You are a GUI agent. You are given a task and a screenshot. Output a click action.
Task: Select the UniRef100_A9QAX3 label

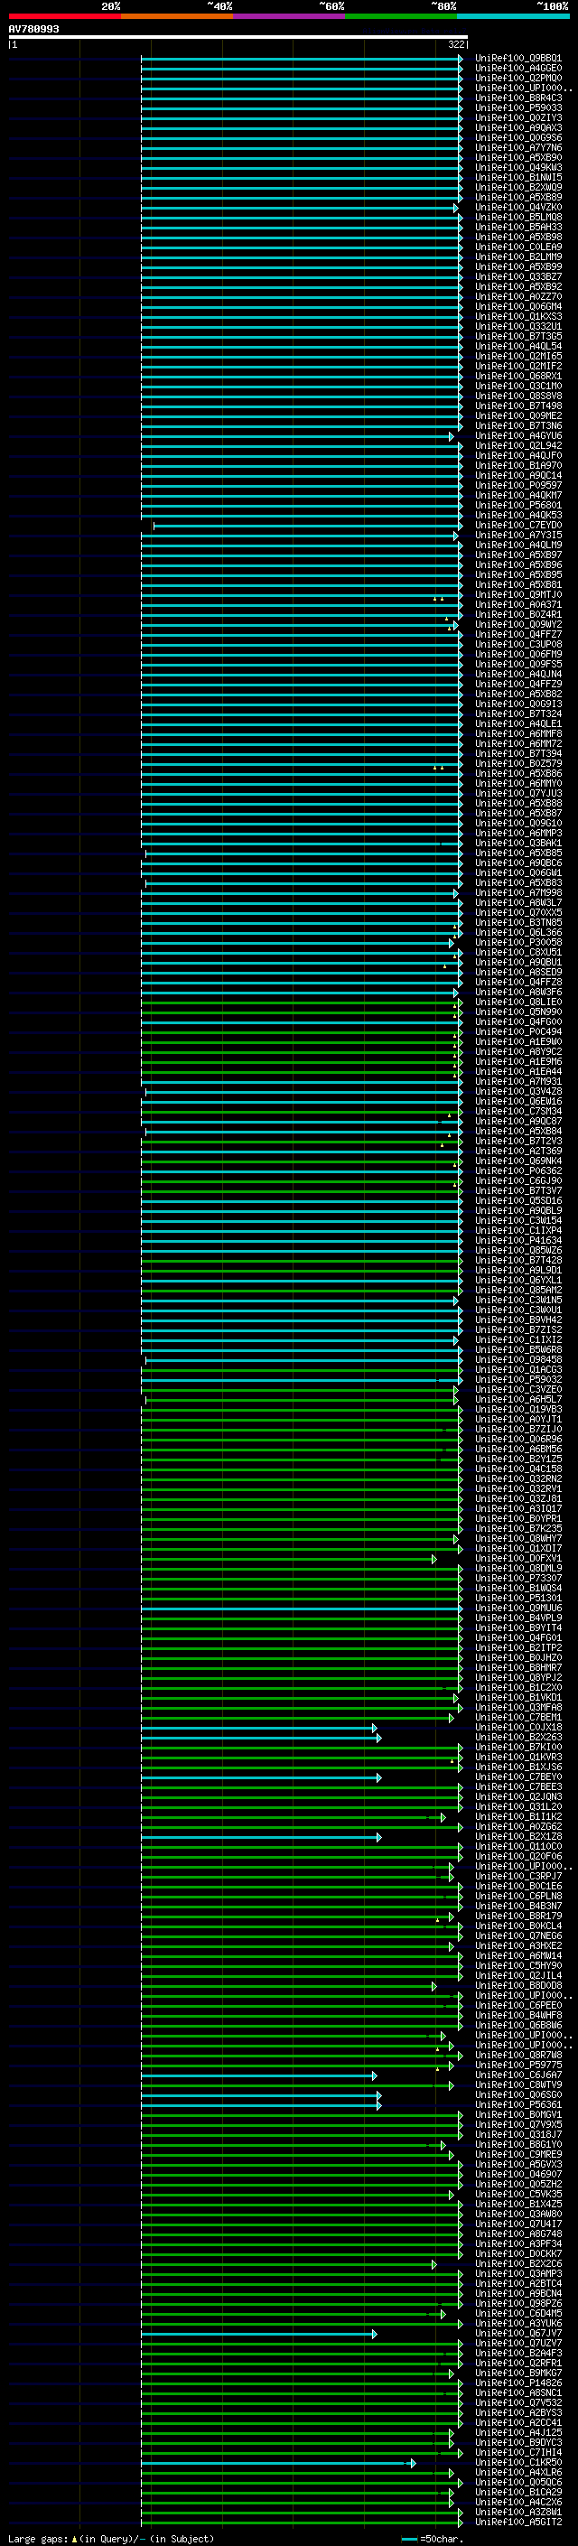pyautogui.click(x=518, y=127)
